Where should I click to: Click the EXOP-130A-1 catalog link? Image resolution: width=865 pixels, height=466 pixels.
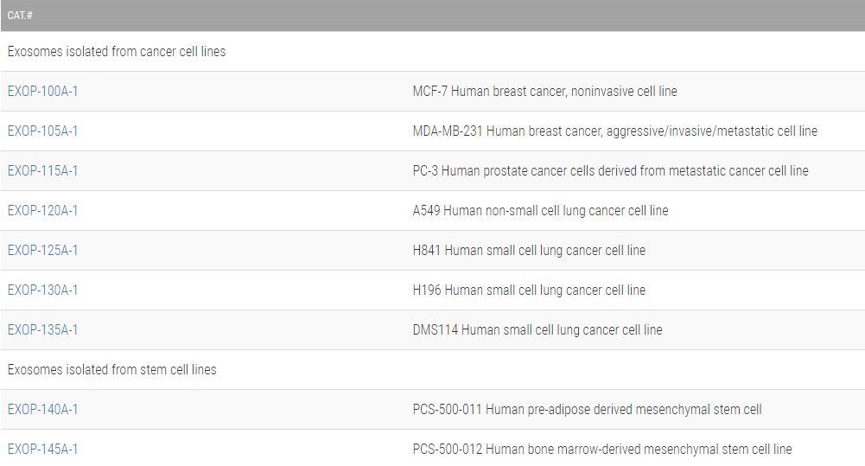[42, 290]
